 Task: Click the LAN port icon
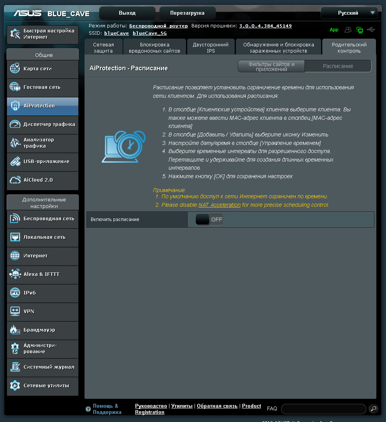(x=15, y=237)
